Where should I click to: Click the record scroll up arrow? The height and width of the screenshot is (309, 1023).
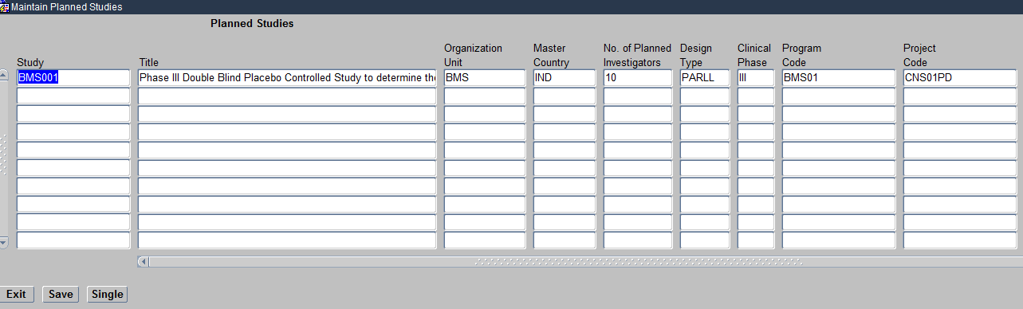[x=3, y=75]
